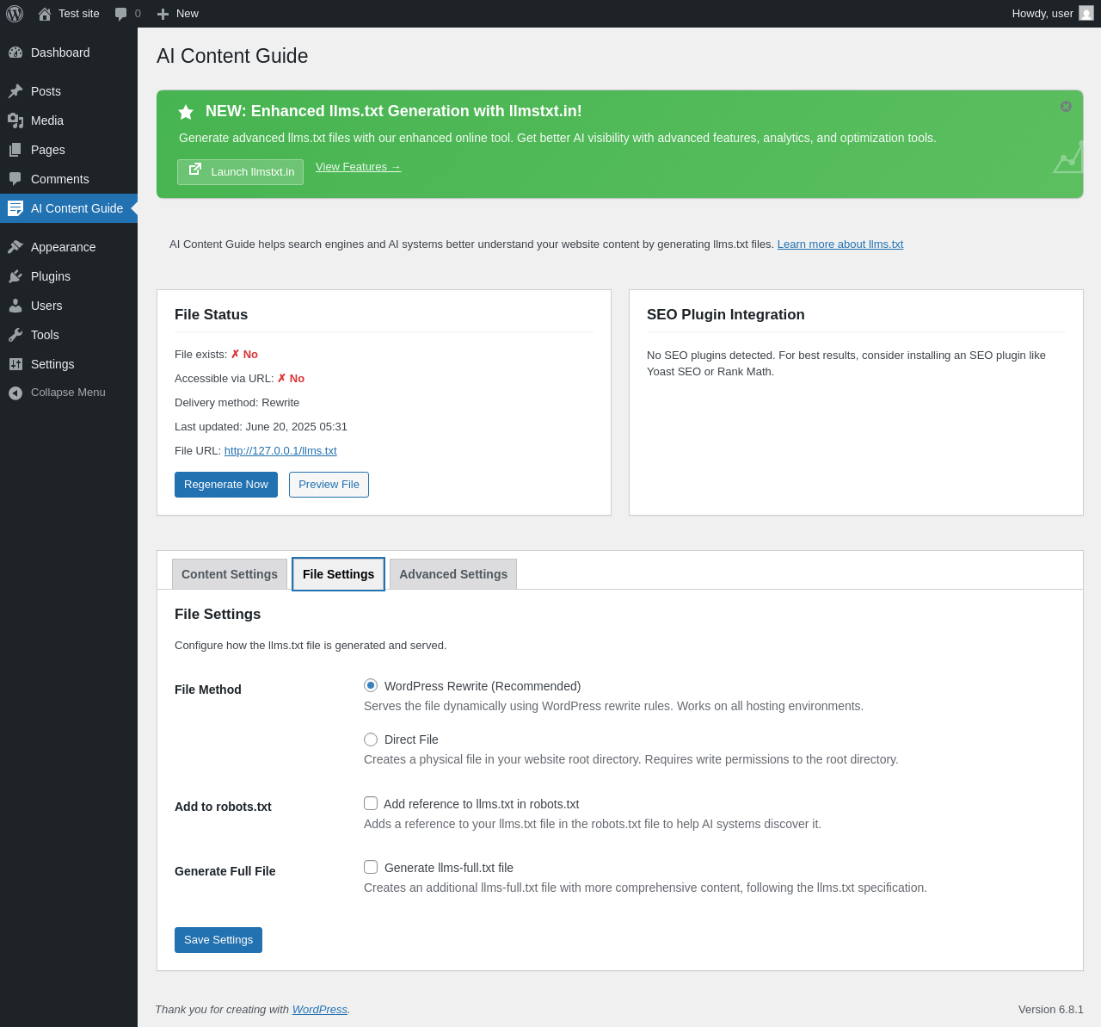1101x1027 pixels.
Task: Click the Settings menu label
Action: (x=52, y=364)
